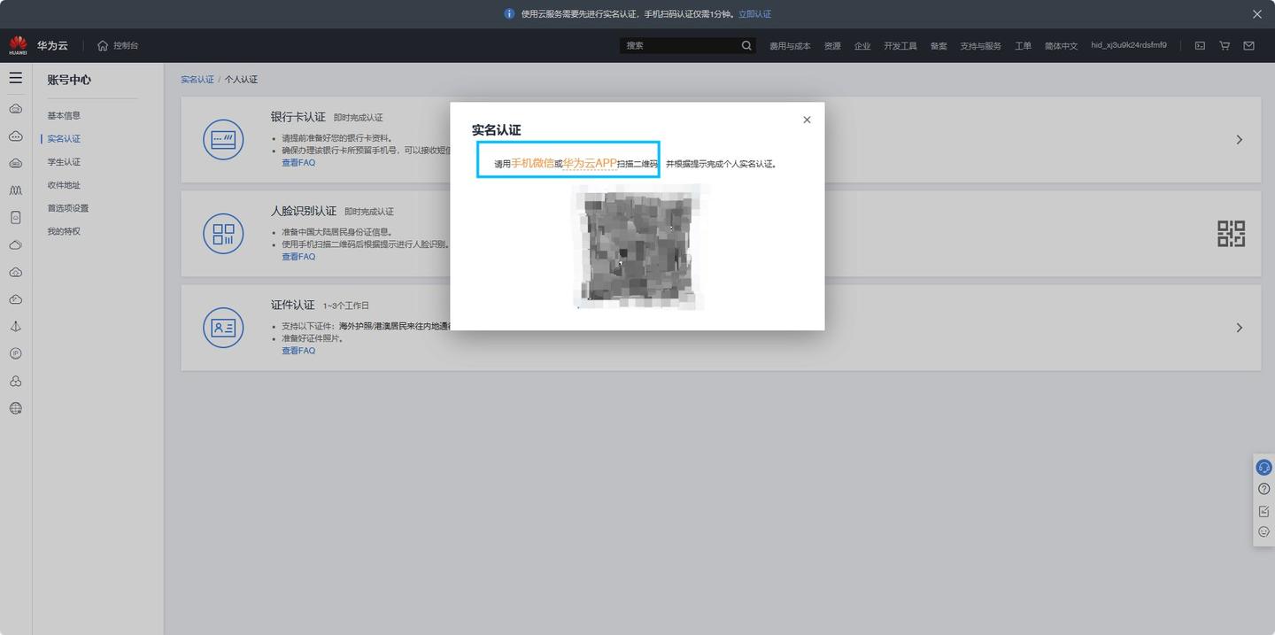Open the hid_xj3u9k24rdsfmf9 account dropdown
1275x635 pixels.
click(x=1128, y=45)
